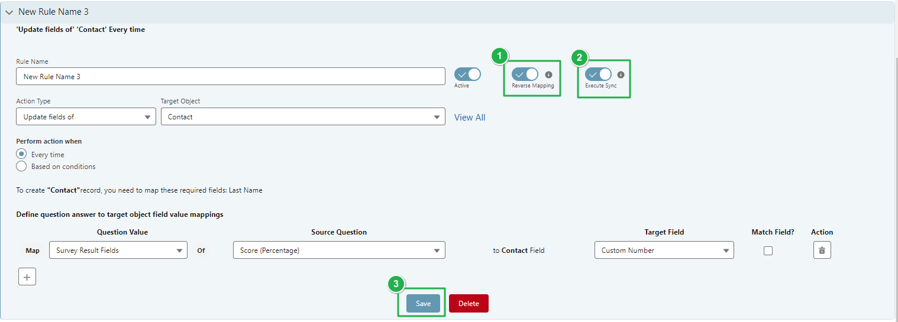Viewport: 898px width, 322px height.
Task: Click the Rule Name text field
Action: 230,76
